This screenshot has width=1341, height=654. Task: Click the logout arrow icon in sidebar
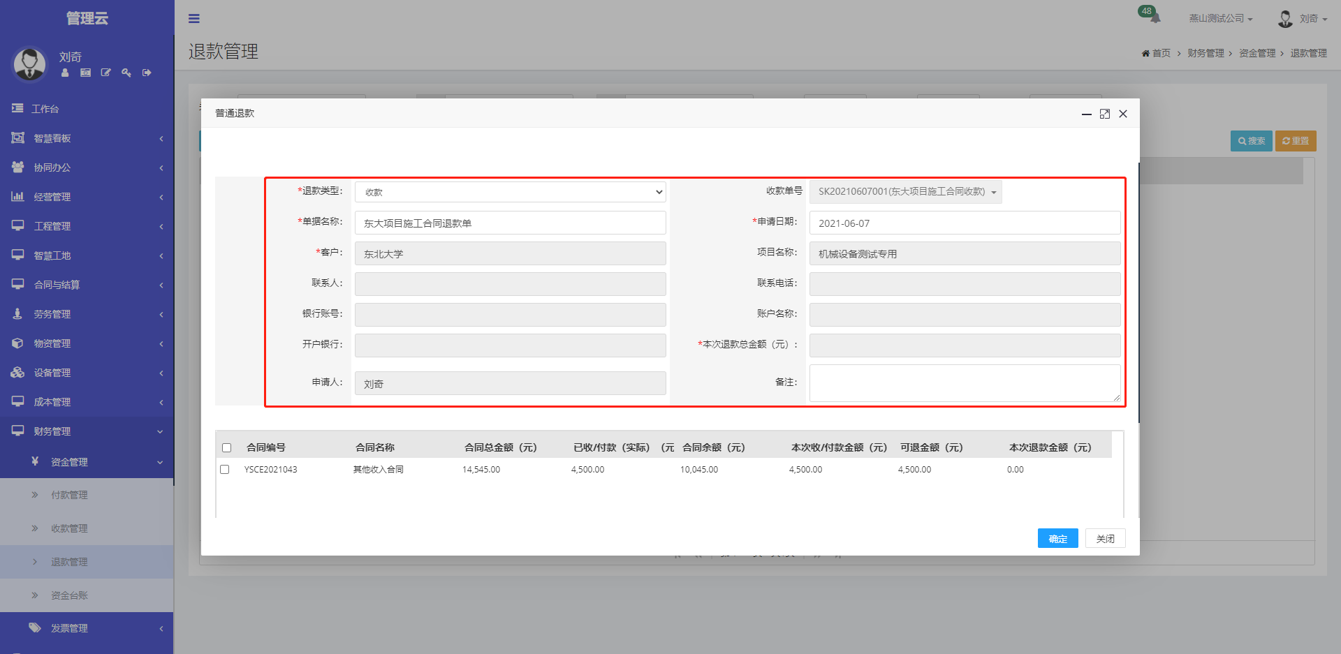[x=147, y=73]
